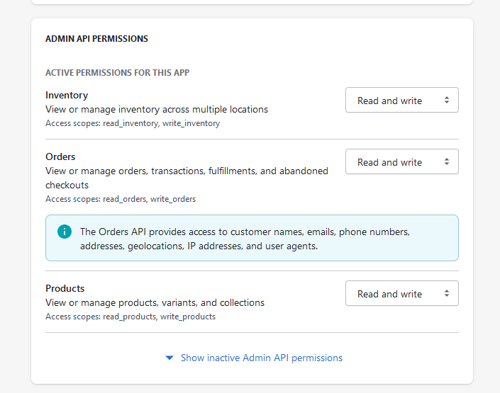
Task: Click the up-down arrows in Inventory selector
Action: click(447, 100)
